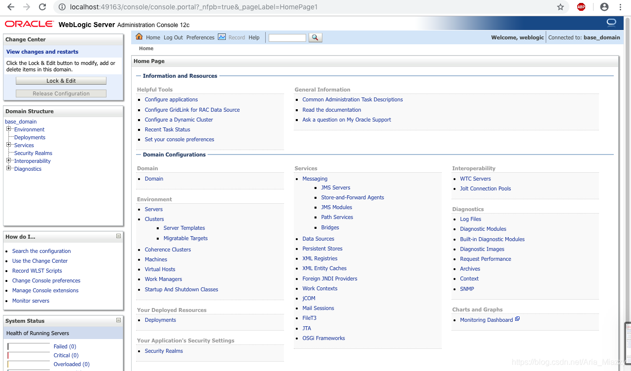
Task: Click the browser reload icon
Action: [42, 7]
